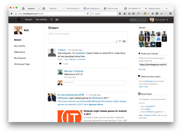Click the plus icon beside Invite your friends

(139, 53)
